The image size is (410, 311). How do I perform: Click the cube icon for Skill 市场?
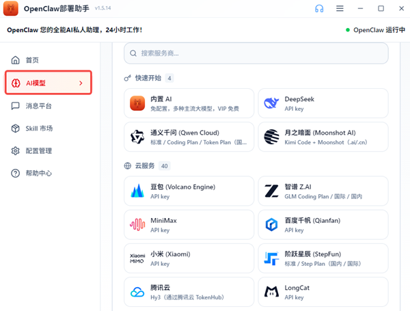tap(16, 129)
